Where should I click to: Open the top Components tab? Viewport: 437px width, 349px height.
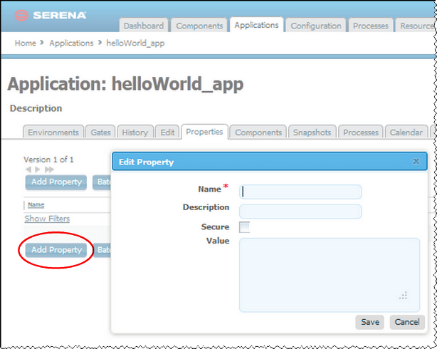(199, 26)
